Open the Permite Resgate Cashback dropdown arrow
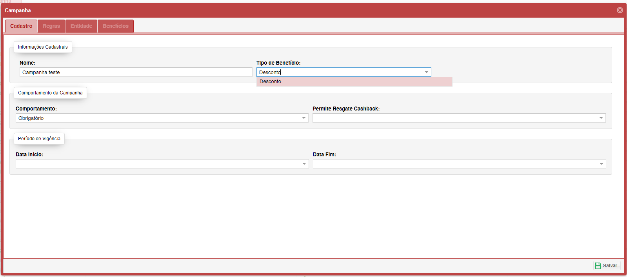 [x=601, y=118]
